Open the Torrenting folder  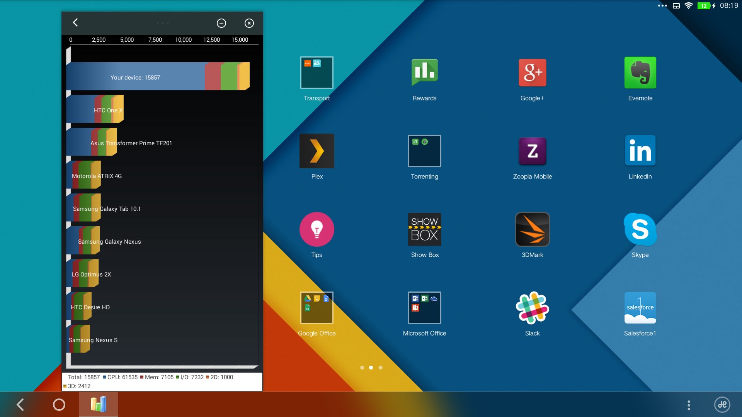tap(424, 151)
